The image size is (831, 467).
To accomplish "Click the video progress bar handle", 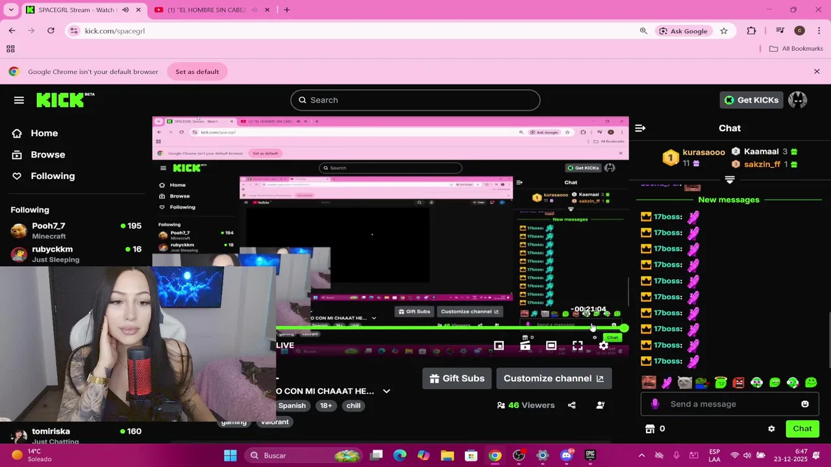I will coord(625,328).
